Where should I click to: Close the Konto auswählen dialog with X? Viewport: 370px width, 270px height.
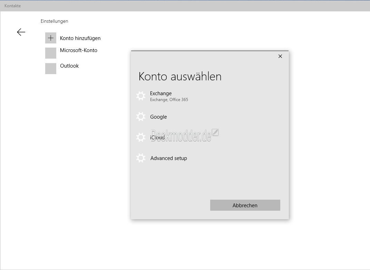[280, 56]
